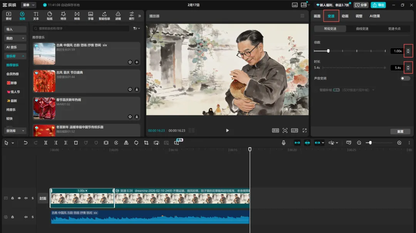Click the delete trash icon in timeline toolbar
The image size is (416, 233).
coord(76,143)
